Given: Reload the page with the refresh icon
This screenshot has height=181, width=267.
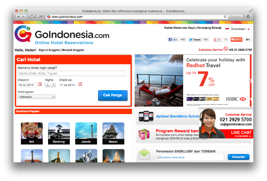Looking at the screenshot, I should [225, 17].
